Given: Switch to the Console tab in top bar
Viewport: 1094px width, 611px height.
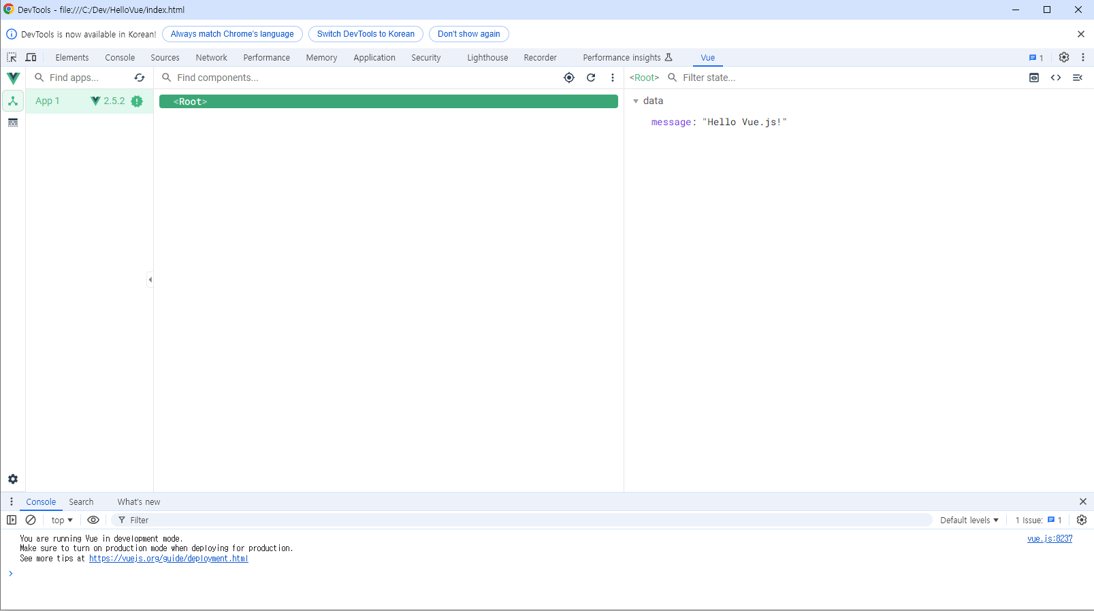Looking at the screenshot, I should 120,58.
